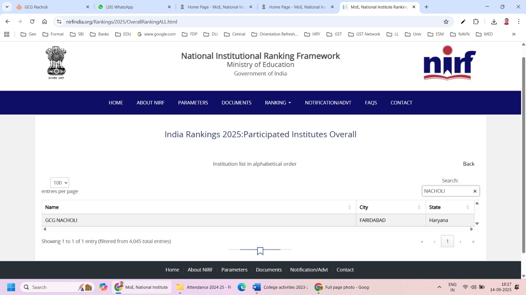Image resolution: width=526 pixels, height=295 pixels.
Task: Open the NOTIFICATION/ADVT menu item
Action: coord(328,103)
